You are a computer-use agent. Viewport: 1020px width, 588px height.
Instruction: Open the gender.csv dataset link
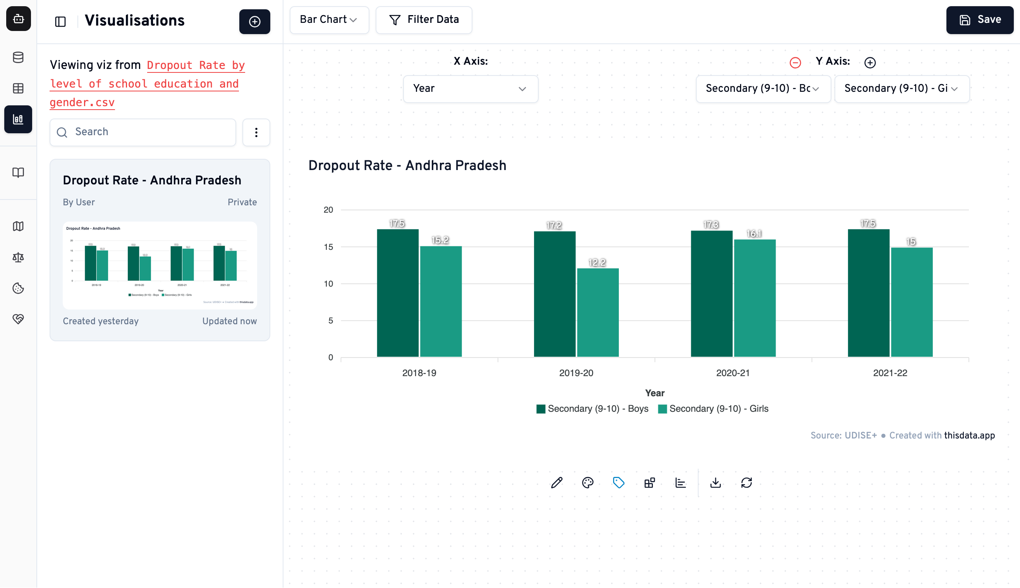[82, 103]
